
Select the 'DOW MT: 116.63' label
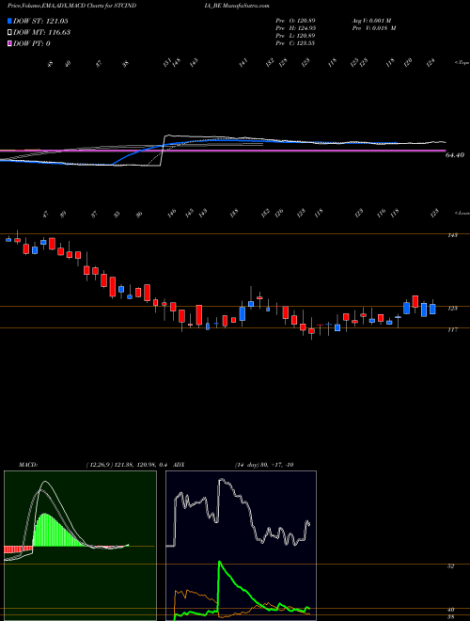pos(41,32)
